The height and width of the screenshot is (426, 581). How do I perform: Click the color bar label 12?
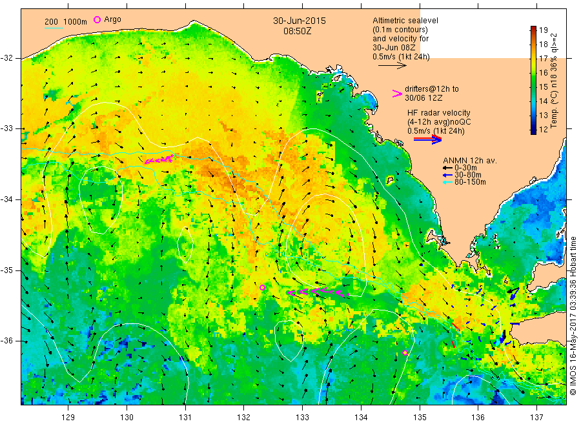(543, 130)
